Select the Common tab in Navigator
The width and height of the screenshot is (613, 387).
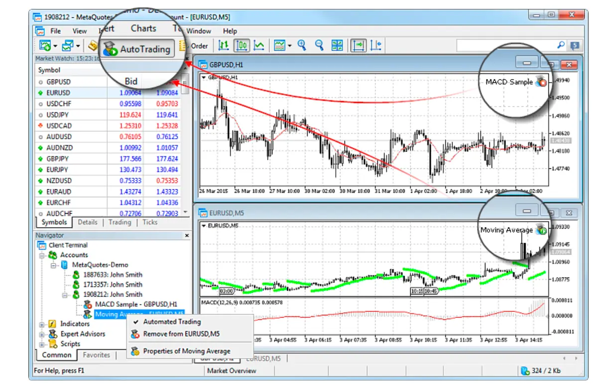[57, 355]
